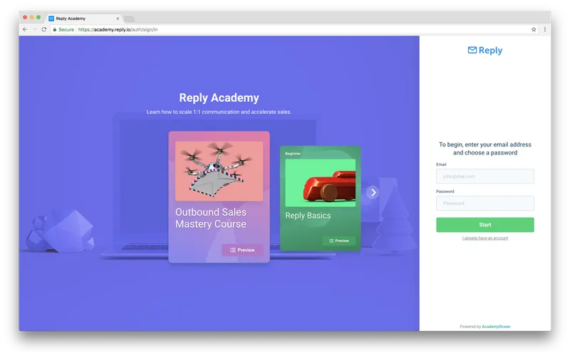The image size is (570, 358).
Task: Open the red toy car thumbnail
Action: 320,183
